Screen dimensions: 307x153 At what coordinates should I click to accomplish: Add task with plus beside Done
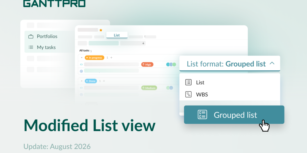(104, 81)
